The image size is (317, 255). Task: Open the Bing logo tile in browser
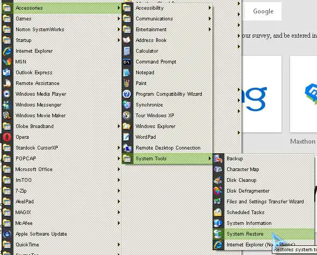point(262,94)
